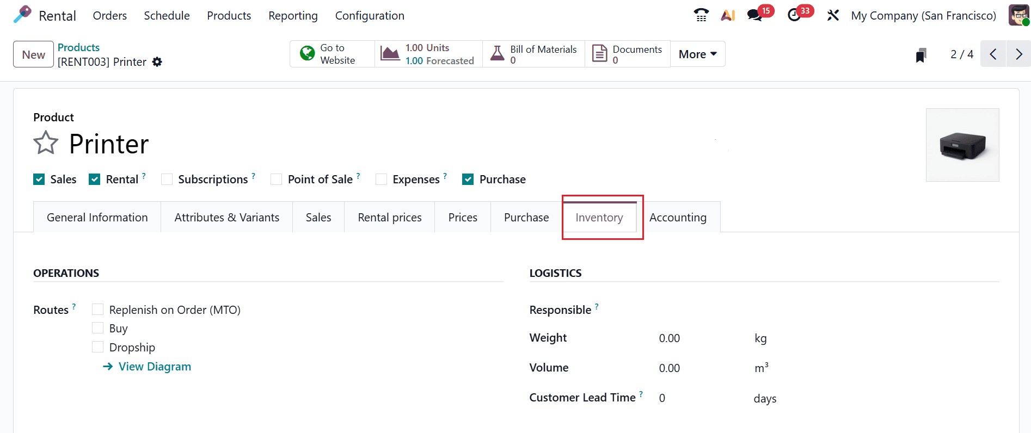Check the Replenish on Order (MTO) route
1031x433 pixels.
pyautogui.click(x=98, y=310)
